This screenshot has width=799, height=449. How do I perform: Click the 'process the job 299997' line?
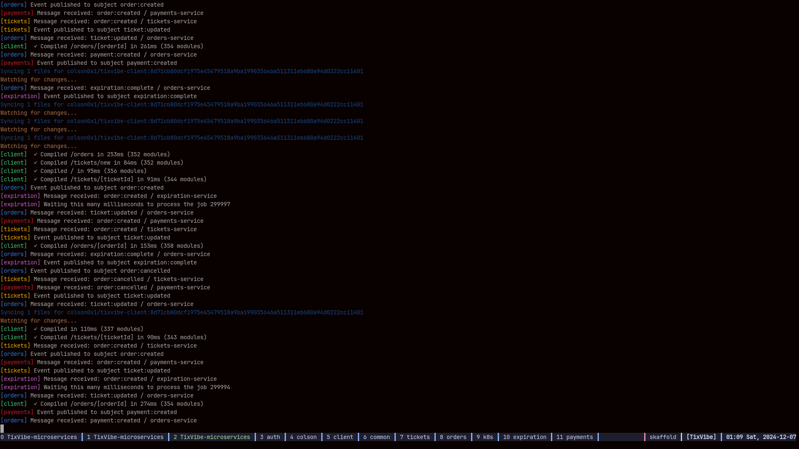click(x=115, y=204)
